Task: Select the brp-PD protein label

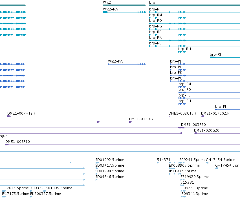Action: coord(185,90)
